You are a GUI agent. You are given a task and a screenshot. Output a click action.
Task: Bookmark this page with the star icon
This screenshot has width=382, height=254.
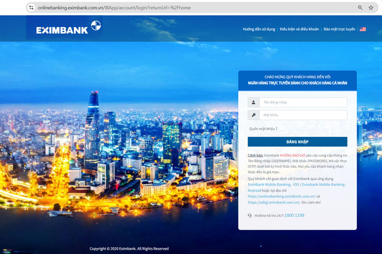(371, 8)
